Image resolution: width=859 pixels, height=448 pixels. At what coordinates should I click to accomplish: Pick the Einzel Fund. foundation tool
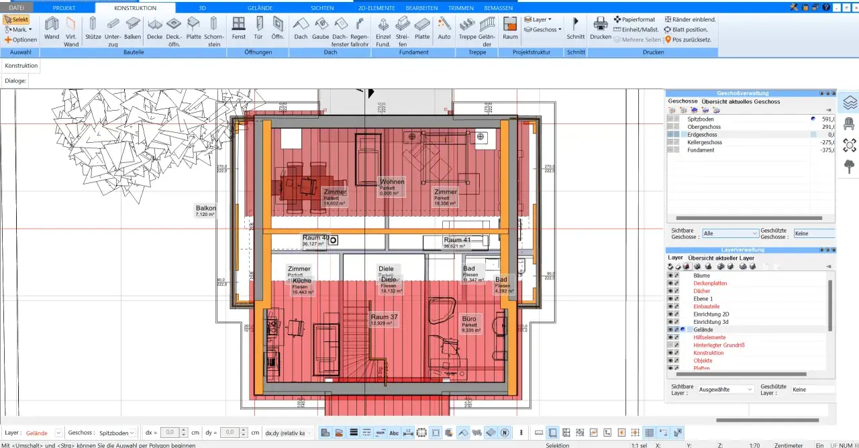click(383, 31)
